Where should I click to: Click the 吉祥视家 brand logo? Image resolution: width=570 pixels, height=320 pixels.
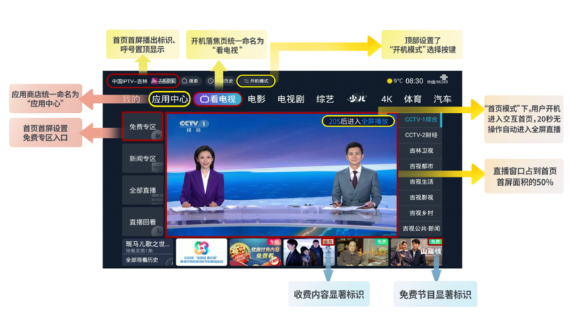[163, 81]
